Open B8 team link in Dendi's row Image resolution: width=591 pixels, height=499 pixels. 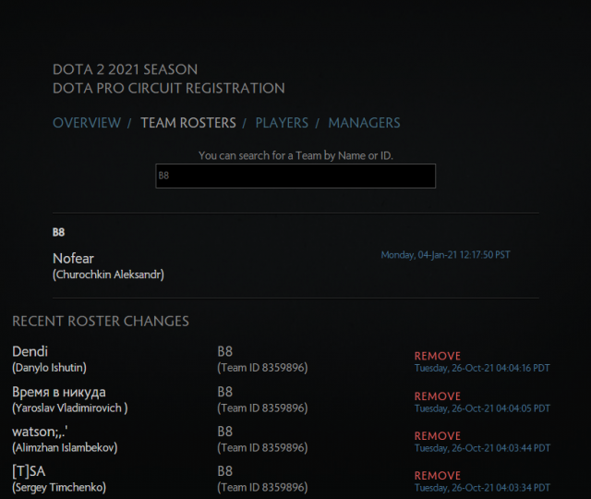click(224, 351)
